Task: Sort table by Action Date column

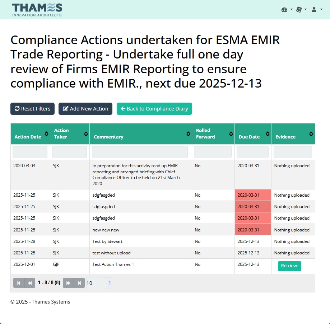Action: click(x=30, y=134)
